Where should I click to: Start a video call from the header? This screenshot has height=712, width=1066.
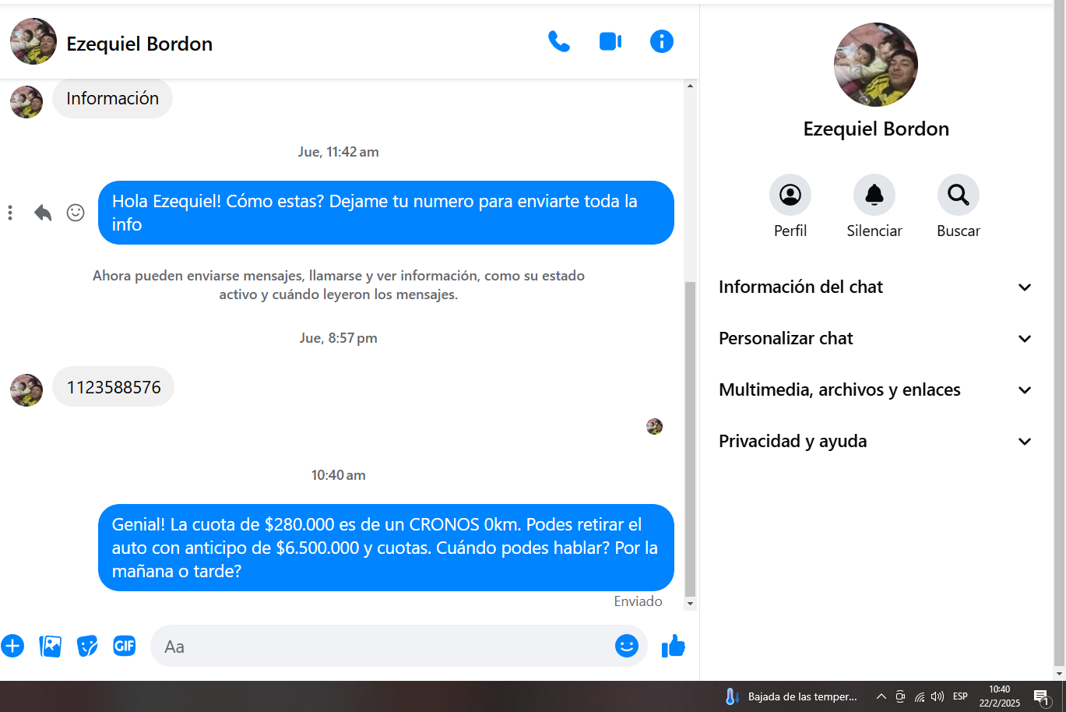pyautogui.click(x=610, y=41)
